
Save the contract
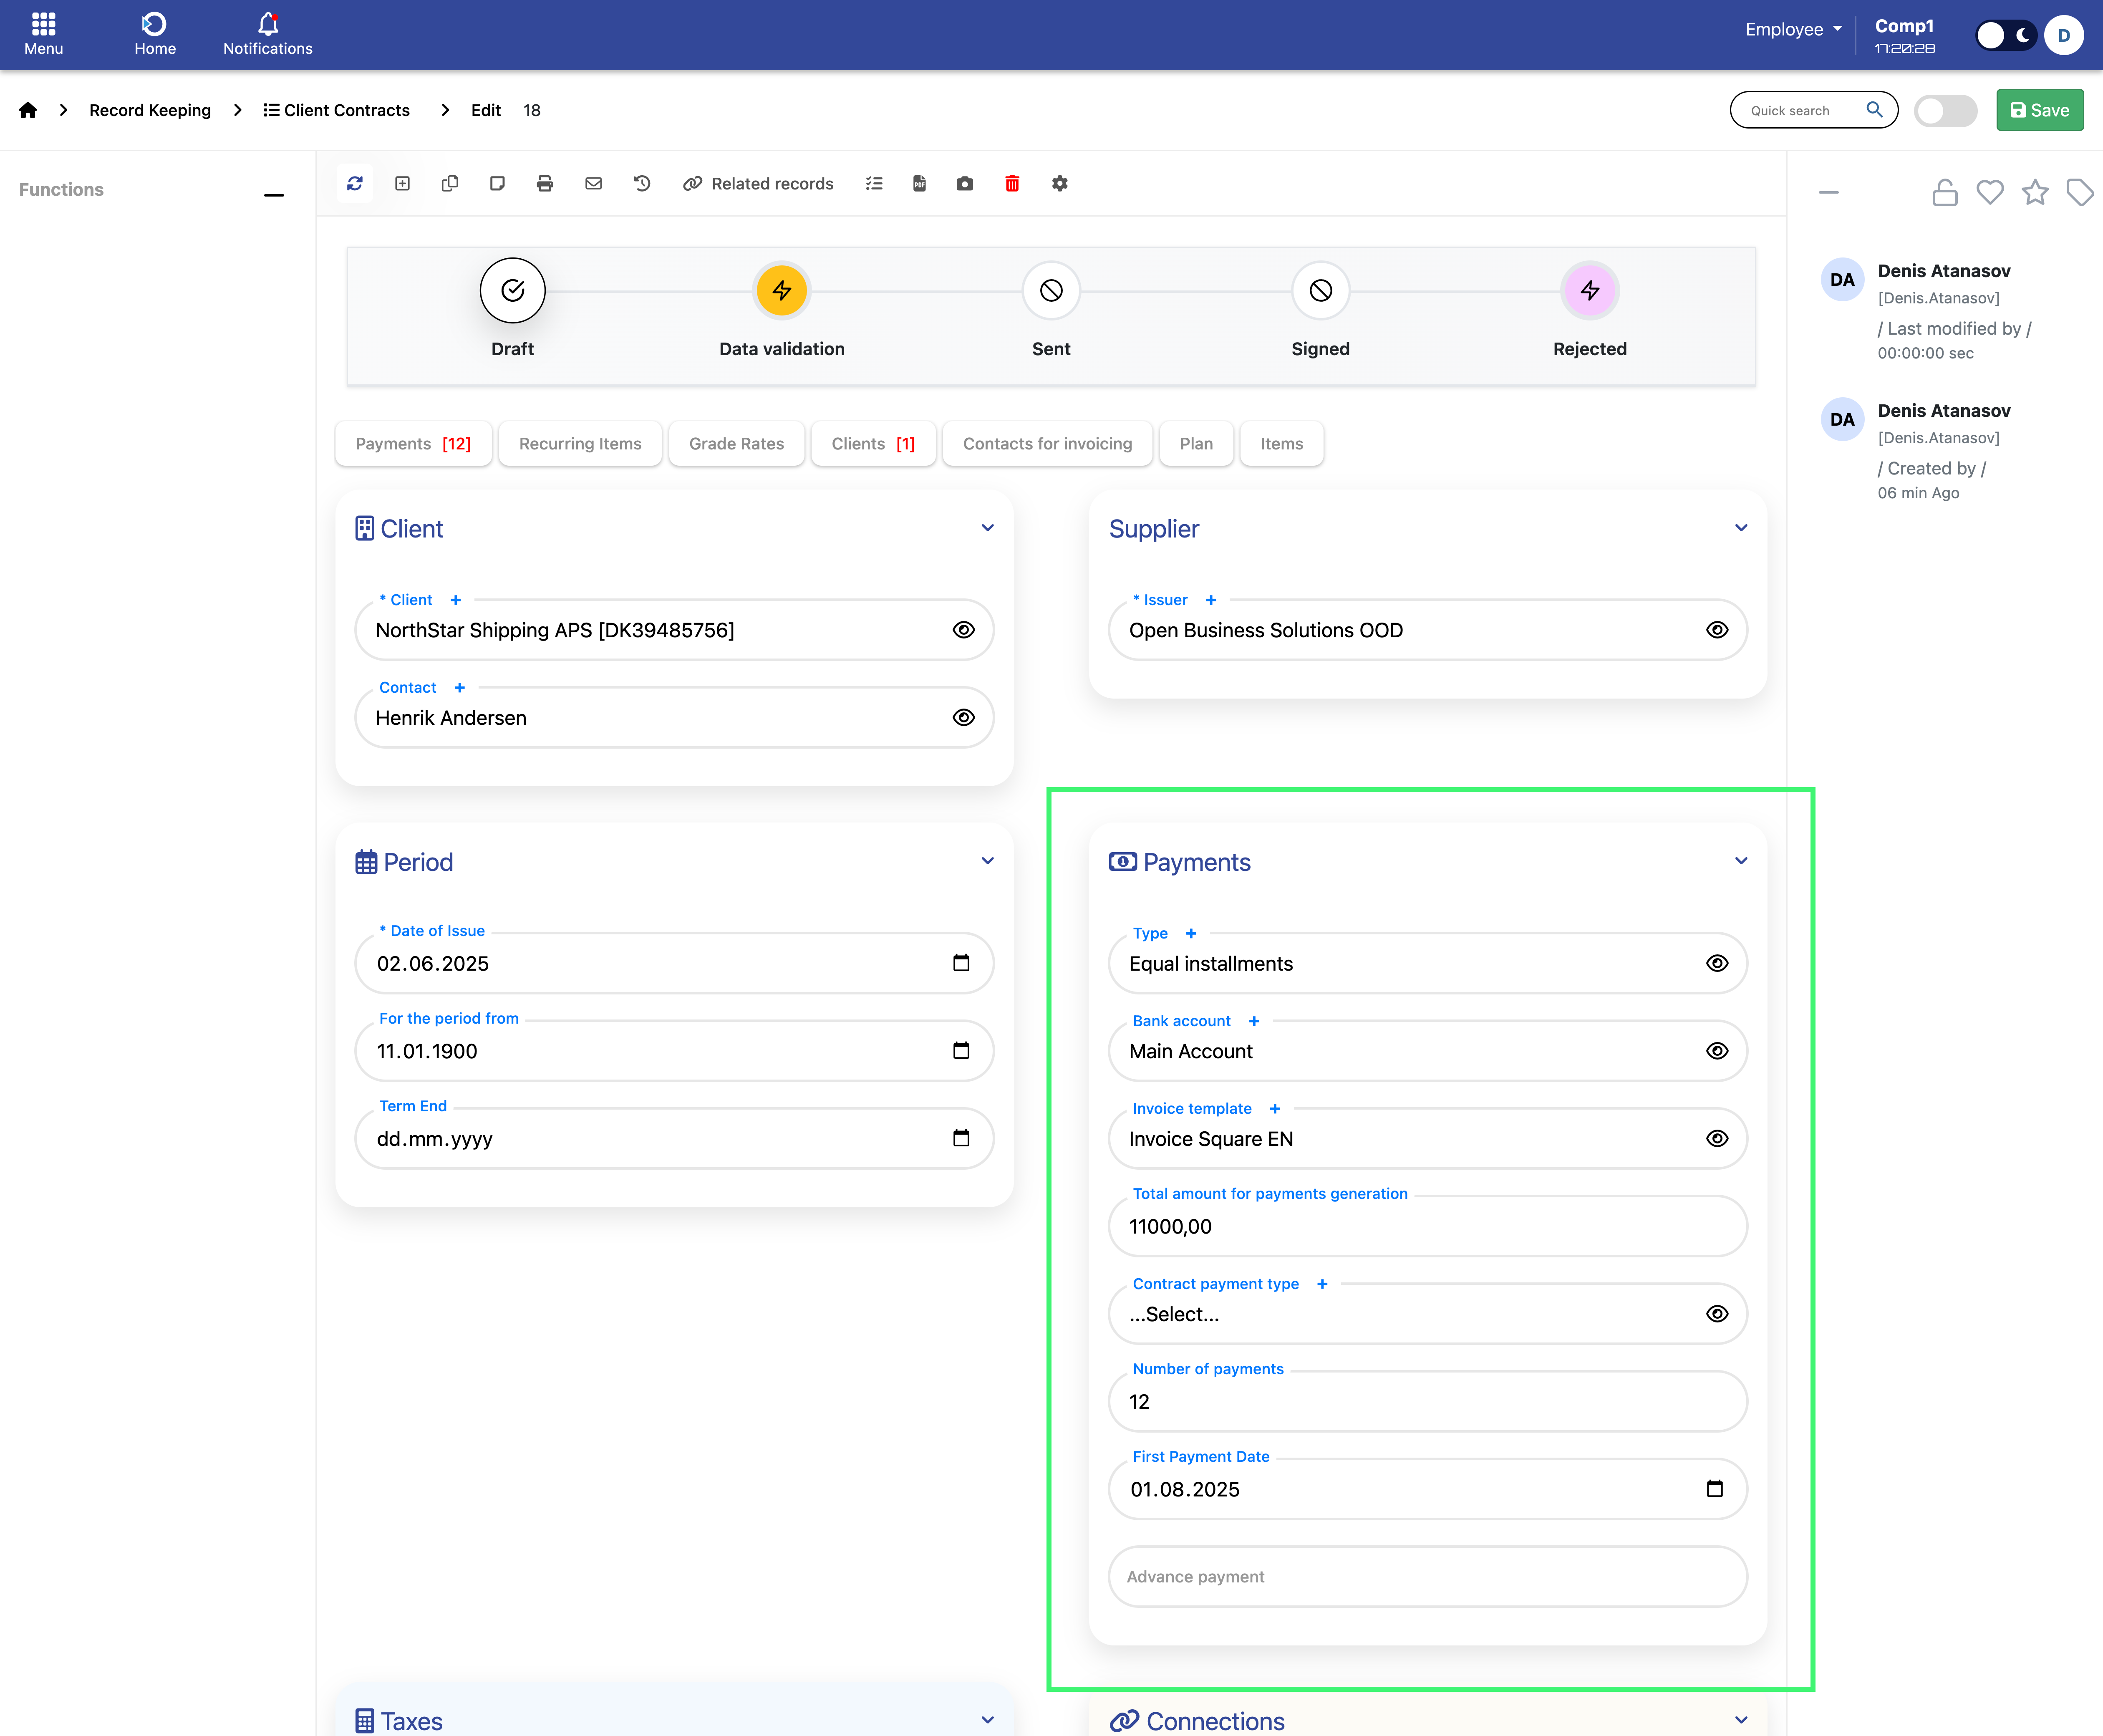2040,110
